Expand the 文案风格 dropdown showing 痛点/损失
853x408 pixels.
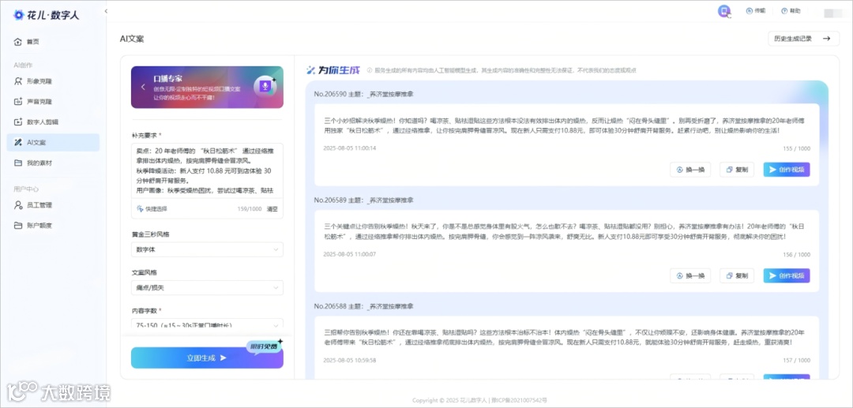click(207, 287)
